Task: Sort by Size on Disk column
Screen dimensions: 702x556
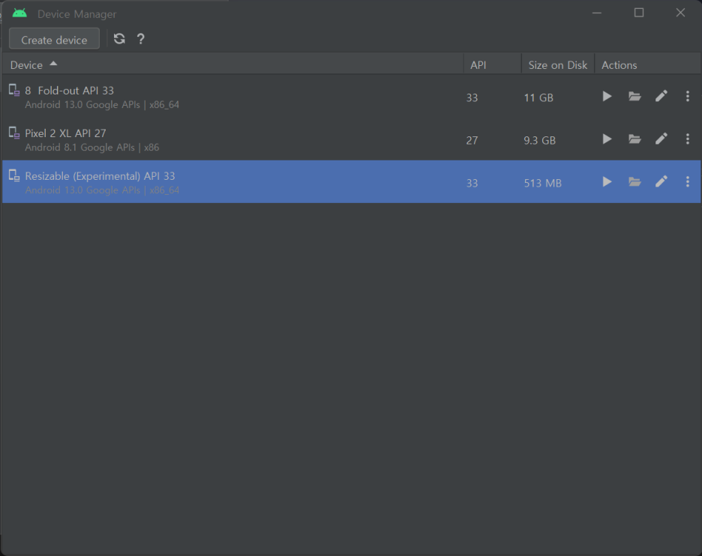Action: click(557, 64)
